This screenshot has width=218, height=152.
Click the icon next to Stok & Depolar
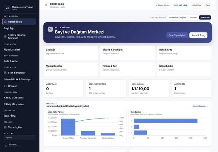pyautogui.click(x=5, y=73)
